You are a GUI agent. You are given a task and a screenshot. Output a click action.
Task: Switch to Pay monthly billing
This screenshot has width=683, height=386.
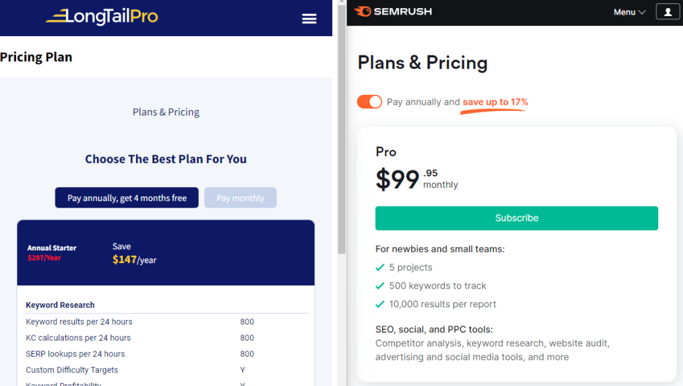(240, 198)
